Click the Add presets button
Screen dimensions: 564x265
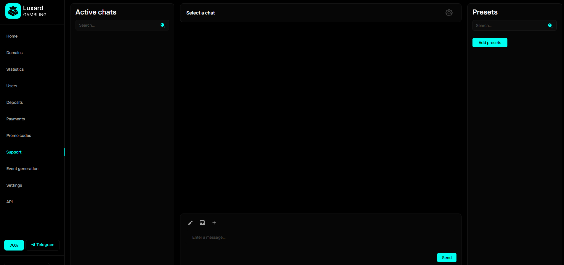click(490, 43)
